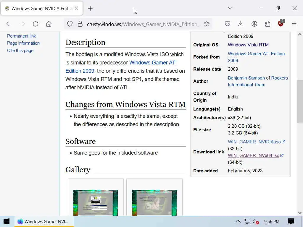
Task: View site security padlock information
Action: coord(80,24)
